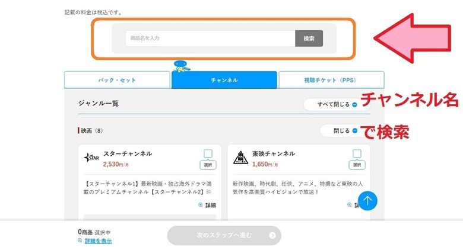Click magnifier icon beside スターチャンネル 詳細

pyautogui.click(x=201, y=205)
